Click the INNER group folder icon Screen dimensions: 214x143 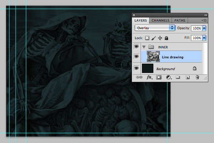151,47
